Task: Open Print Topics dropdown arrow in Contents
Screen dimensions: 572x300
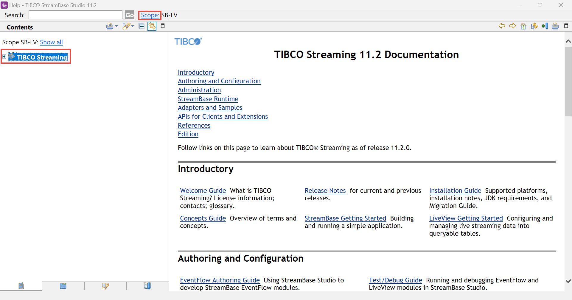Action: [x=116, y=26]
